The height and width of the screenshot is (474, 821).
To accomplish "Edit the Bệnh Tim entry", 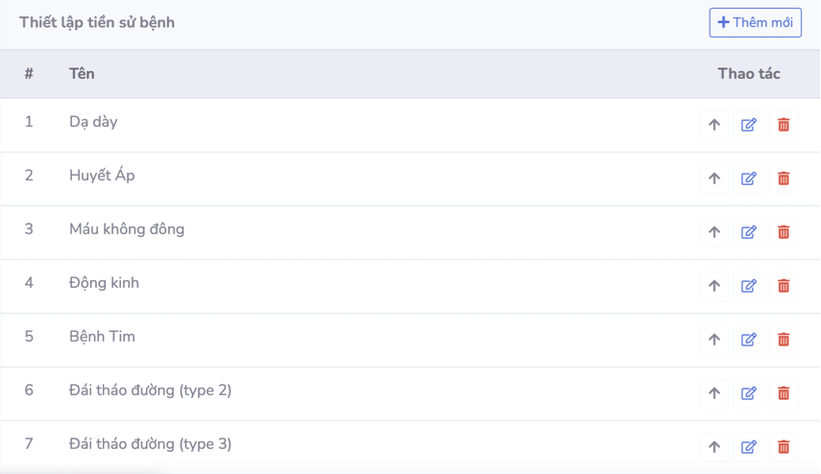I will (x=749, y=340).
